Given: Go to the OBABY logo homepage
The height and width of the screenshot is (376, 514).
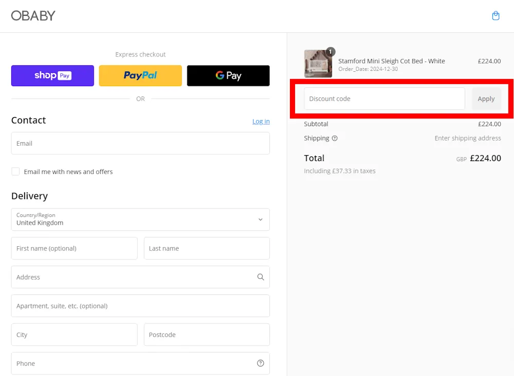Looking at the screenshot, I should pos(33,16).
